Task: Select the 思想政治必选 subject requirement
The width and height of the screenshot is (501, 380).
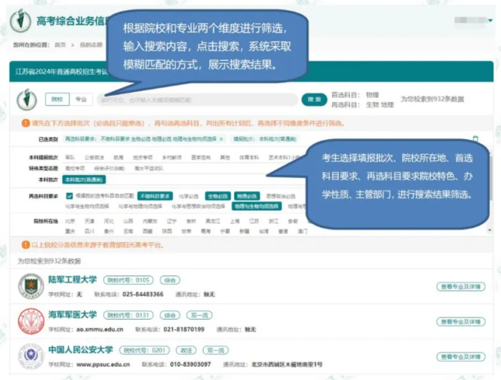Action: pyautogui.click(x=281, y=196)
